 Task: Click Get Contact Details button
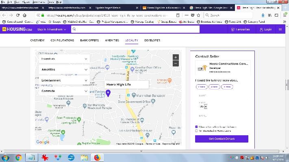[x=222, y=139]
